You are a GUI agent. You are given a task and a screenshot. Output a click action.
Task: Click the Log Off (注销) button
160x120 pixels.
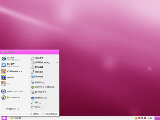click(34, 114)
